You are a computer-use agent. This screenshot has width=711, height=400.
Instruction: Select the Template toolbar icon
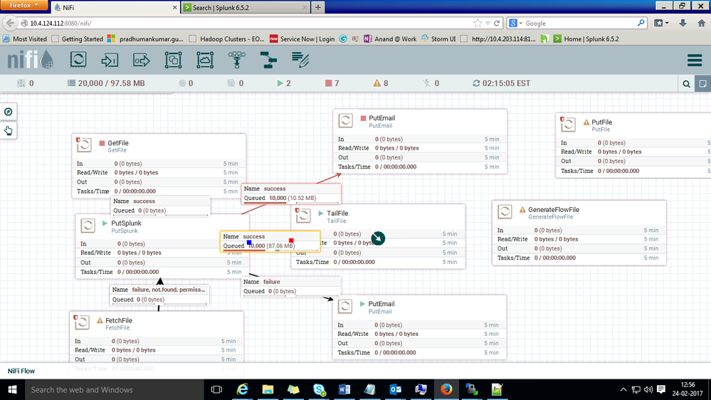pos(268,60)
